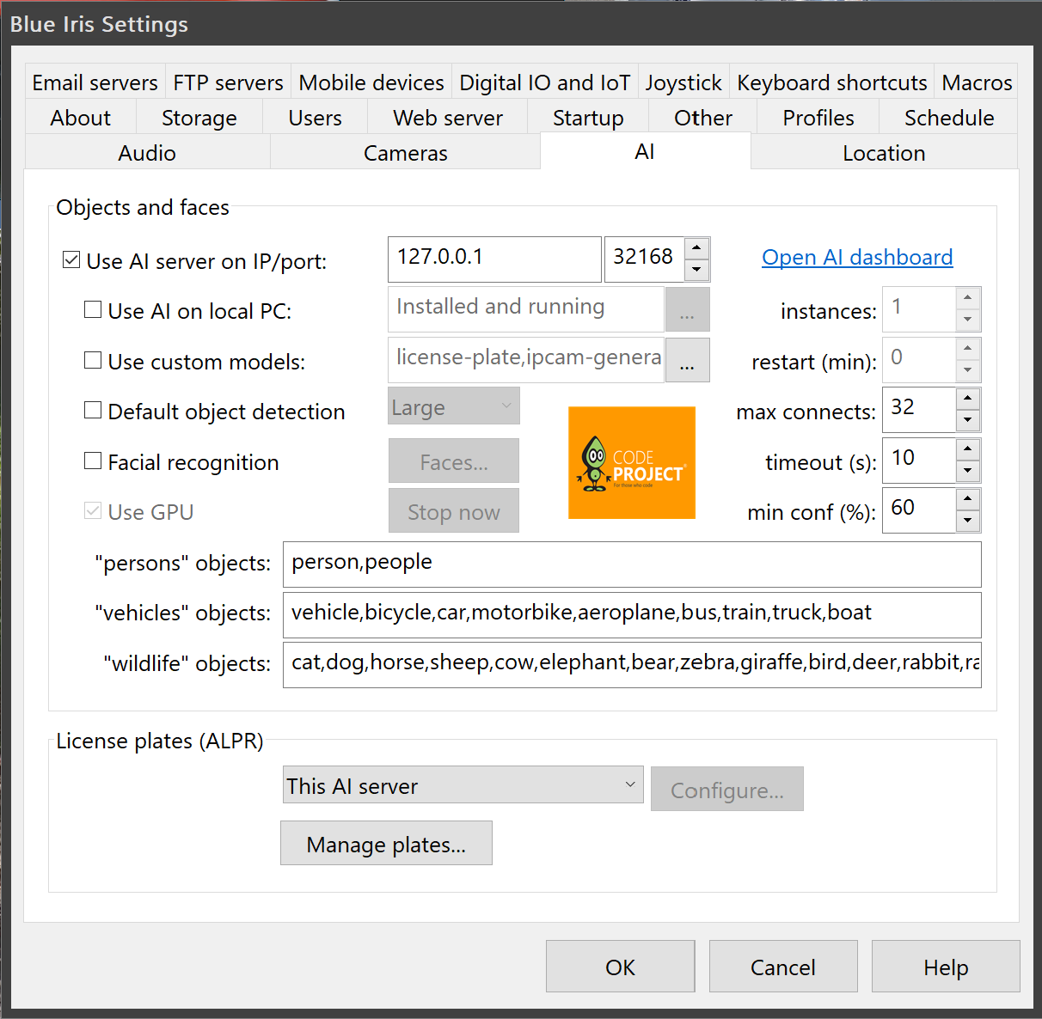Enable Use custom models checkbox
Viewport: 1042px width, 1019px height.
point(93,361)
